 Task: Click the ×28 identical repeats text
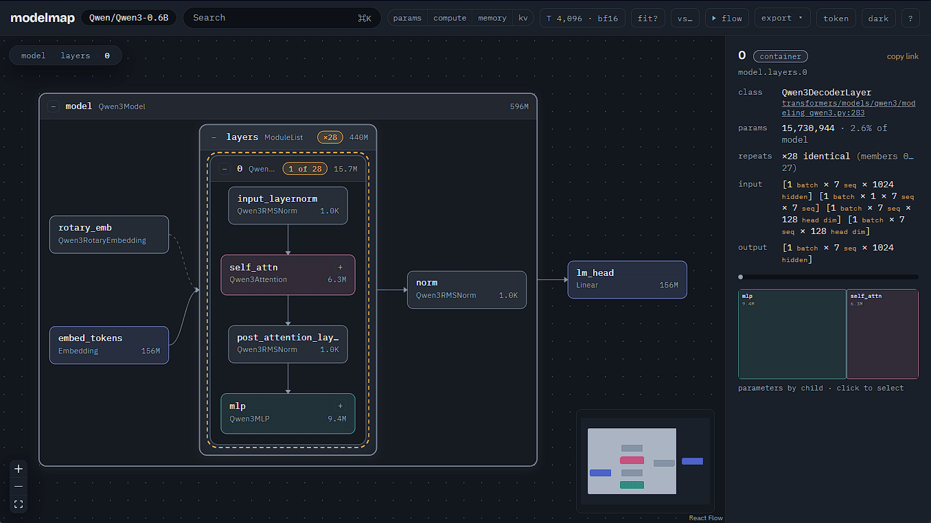coord(816,156)
